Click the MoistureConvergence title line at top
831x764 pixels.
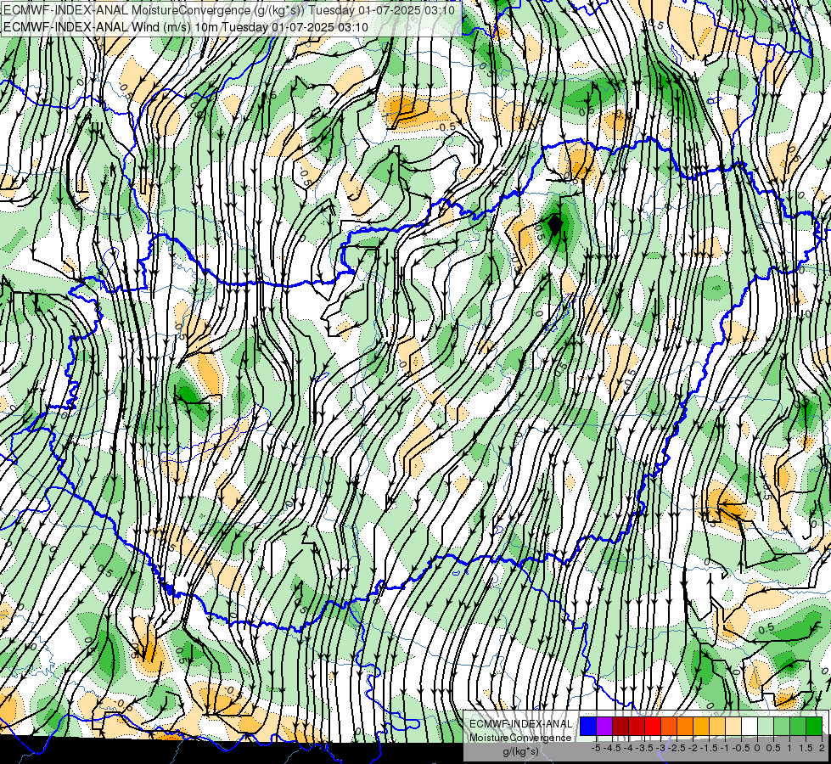(228, 10)
